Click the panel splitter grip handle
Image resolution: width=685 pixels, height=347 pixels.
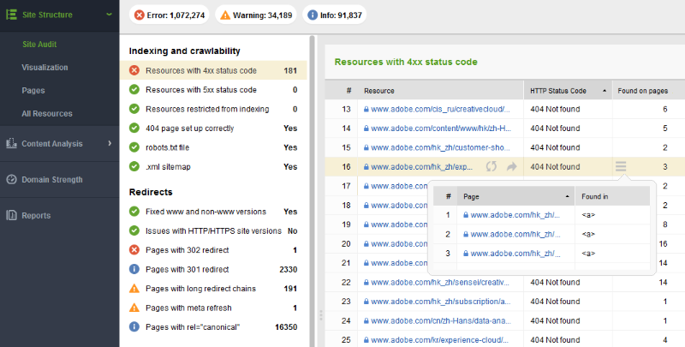pos(320,315)
